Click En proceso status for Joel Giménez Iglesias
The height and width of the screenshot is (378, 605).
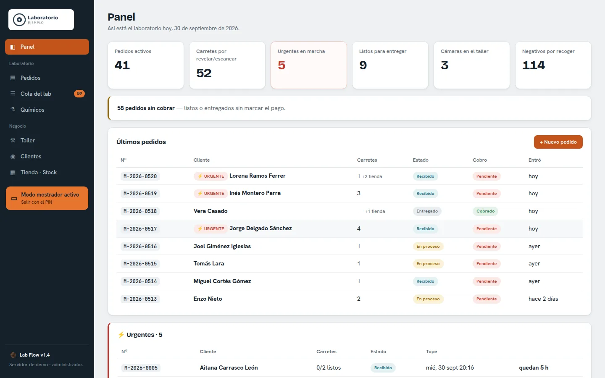(x=428, y=247)
